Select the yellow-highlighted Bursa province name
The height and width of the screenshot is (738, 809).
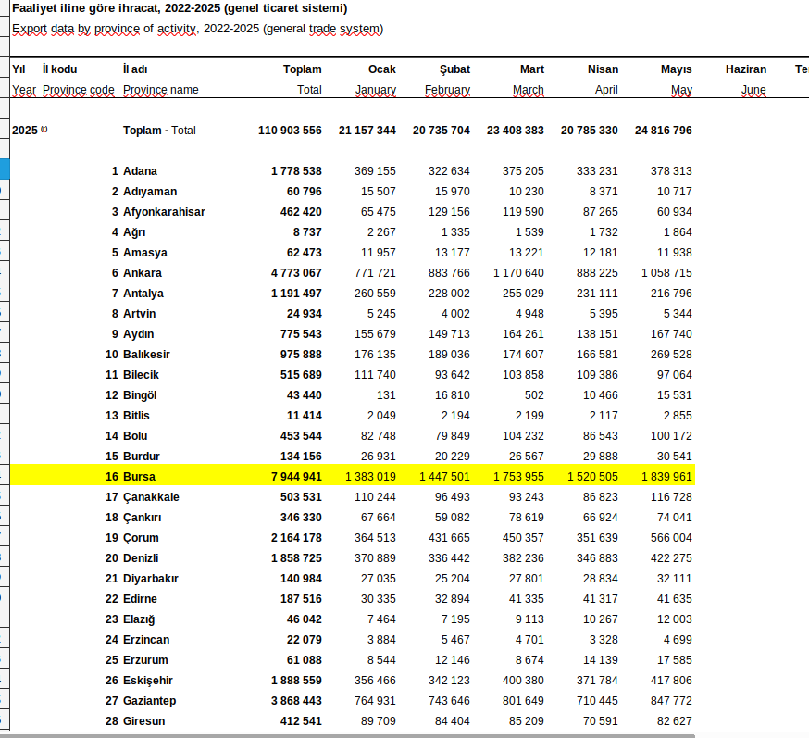139,477
